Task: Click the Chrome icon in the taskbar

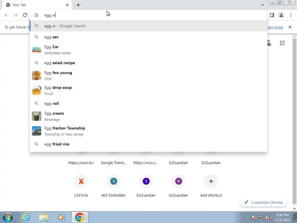Action: click(x=80, y=217)
